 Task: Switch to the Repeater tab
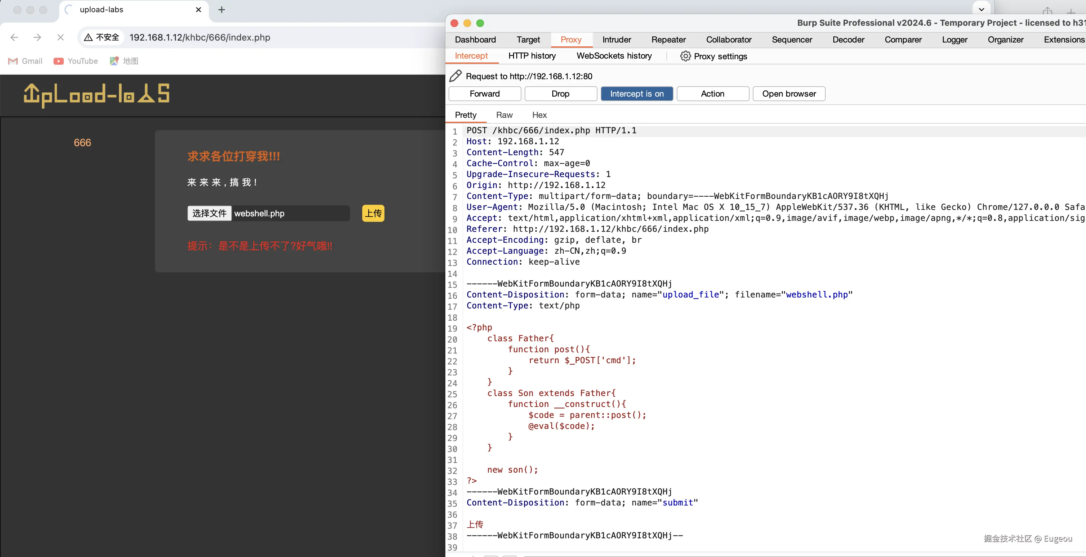pyautogui.click(x=668, y=40)
